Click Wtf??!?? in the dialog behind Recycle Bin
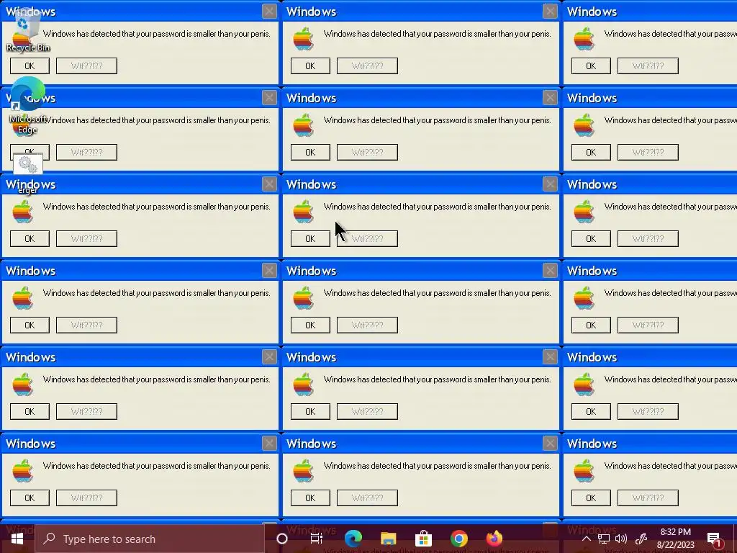This screenshot has height=553, width=737. (x=86, y=66)
